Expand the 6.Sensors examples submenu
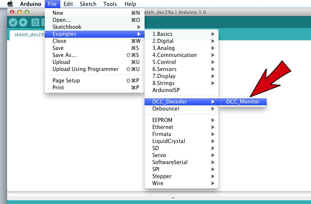Screen dimensions: 311x204 coord(182,69)
